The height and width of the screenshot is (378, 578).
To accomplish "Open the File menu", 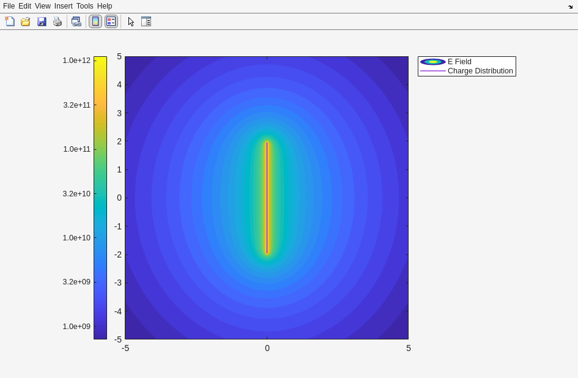I will [x=9, y=6].
